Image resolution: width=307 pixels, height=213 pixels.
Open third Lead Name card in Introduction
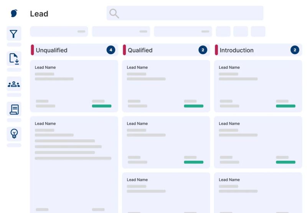tap(258, 193)
